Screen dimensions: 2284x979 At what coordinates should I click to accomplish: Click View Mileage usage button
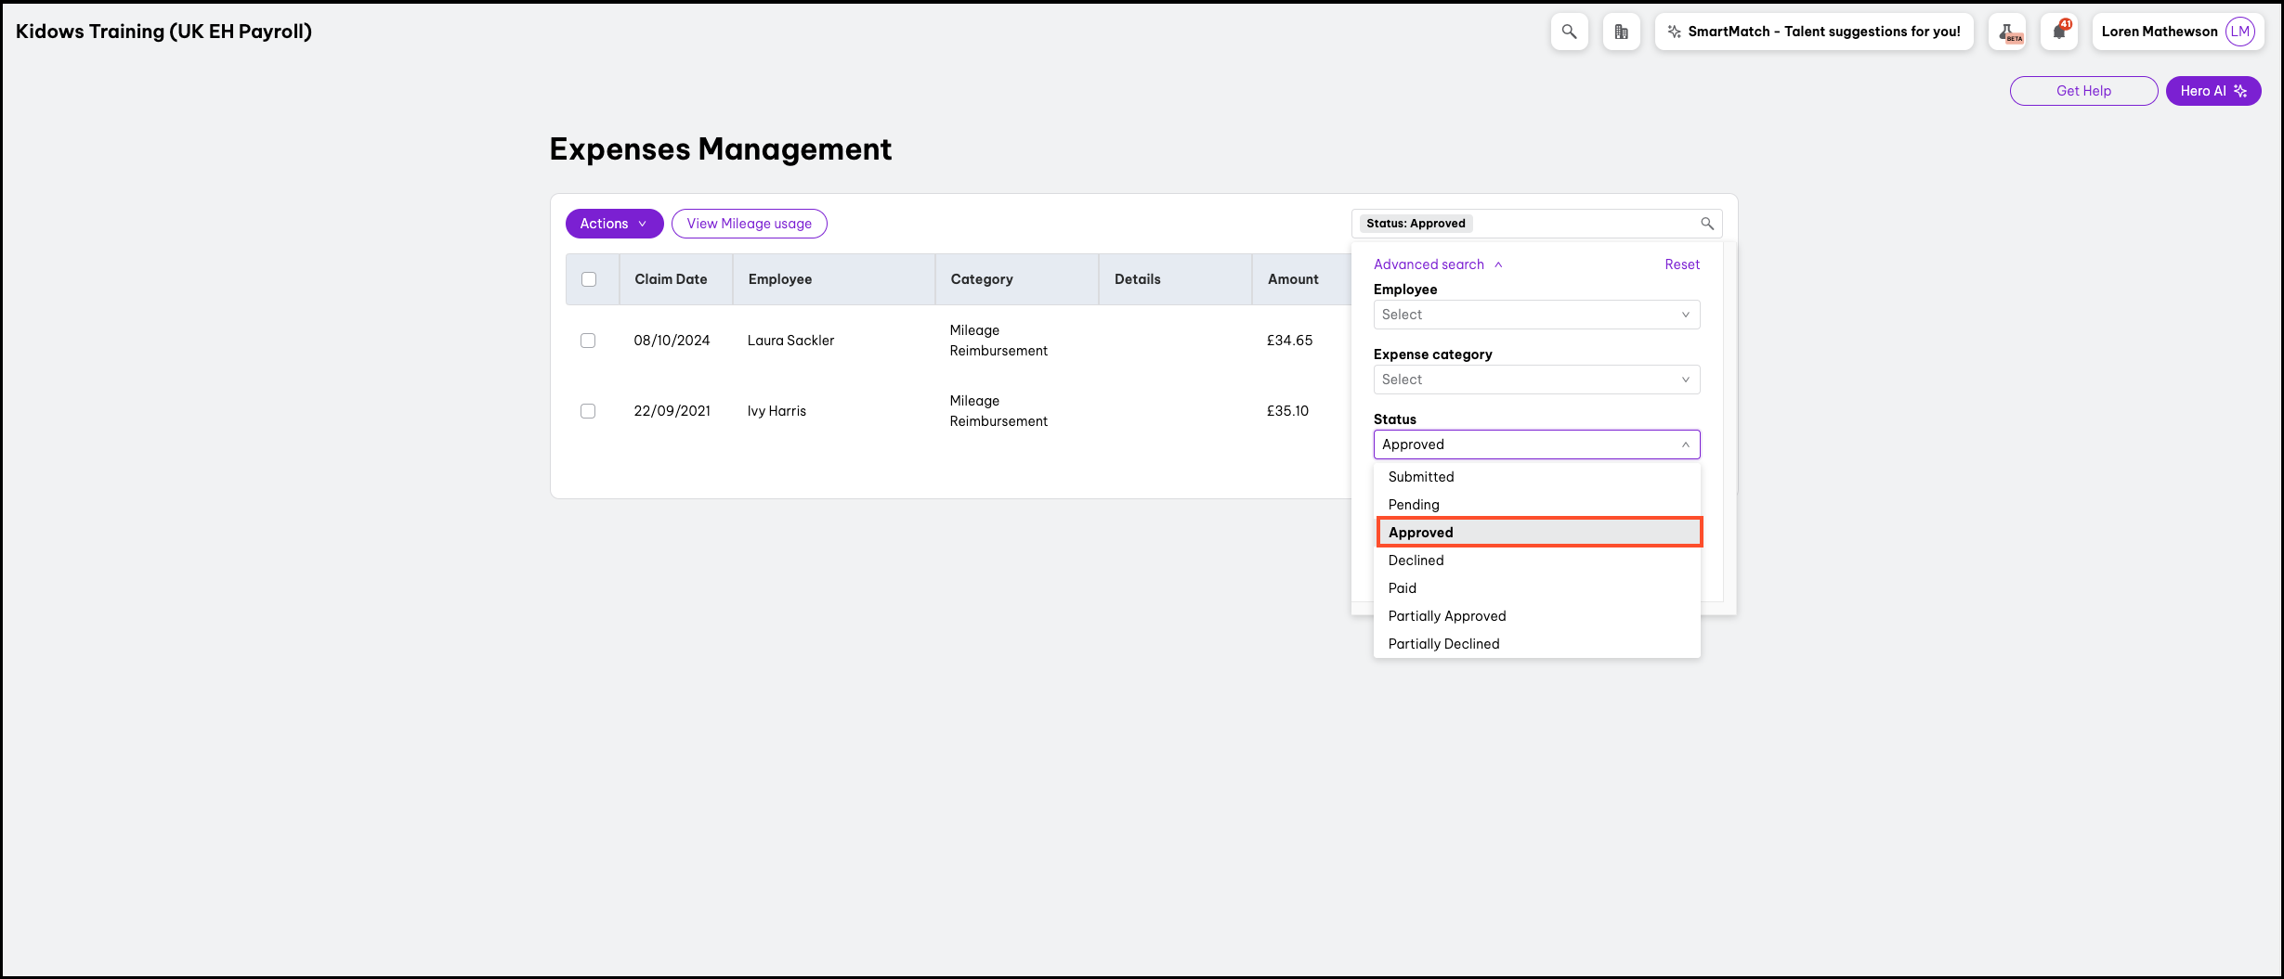point(749,224)
